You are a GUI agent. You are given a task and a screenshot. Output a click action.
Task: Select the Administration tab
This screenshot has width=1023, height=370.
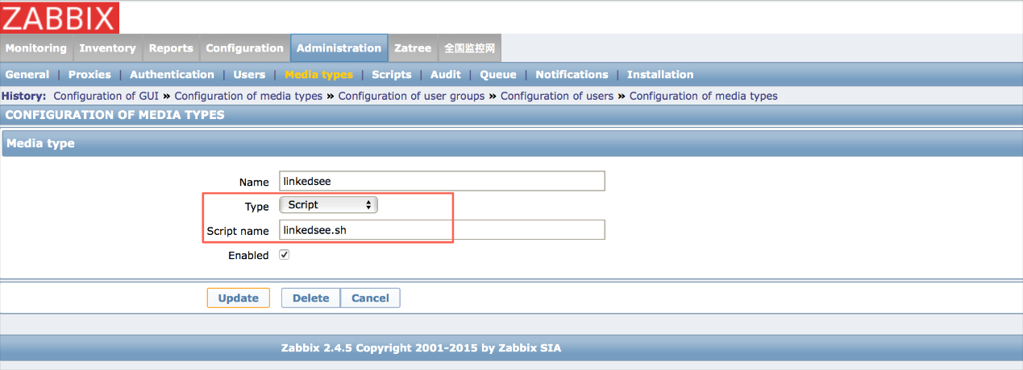pyautogui.click(x=339, y=48)
